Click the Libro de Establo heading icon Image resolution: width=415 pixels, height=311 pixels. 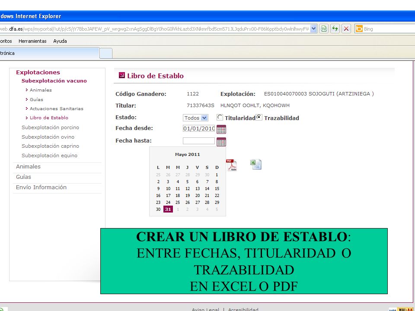click(x=122, y=75)
